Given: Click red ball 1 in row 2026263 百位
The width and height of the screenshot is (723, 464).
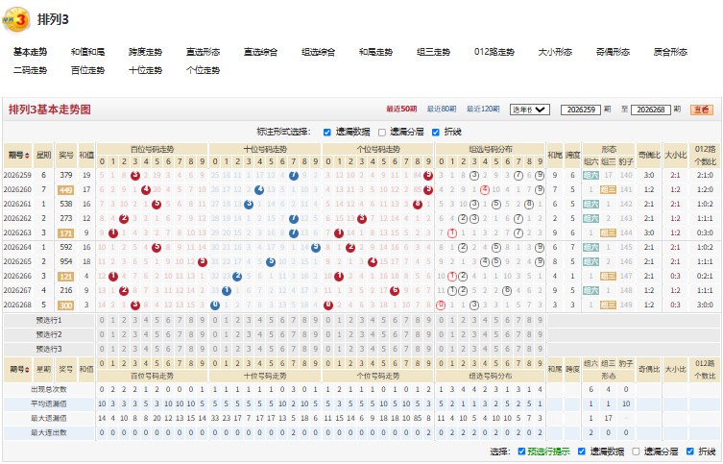Looking at the screenshot, I should pos(113,232).
